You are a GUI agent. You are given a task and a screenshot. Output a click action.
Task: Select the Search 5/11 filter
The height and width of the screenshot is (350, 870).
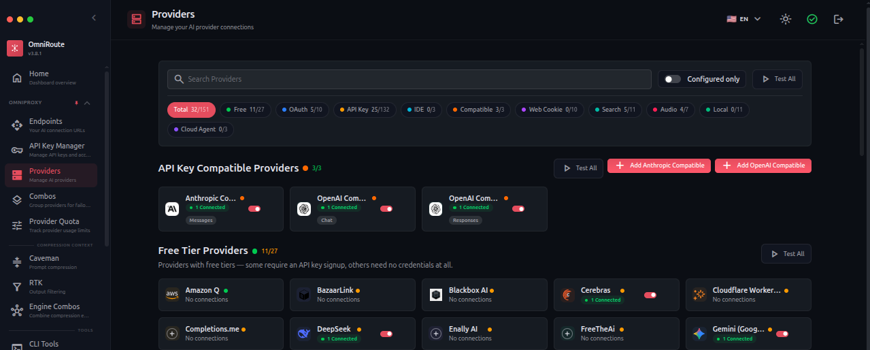[615, 110]
